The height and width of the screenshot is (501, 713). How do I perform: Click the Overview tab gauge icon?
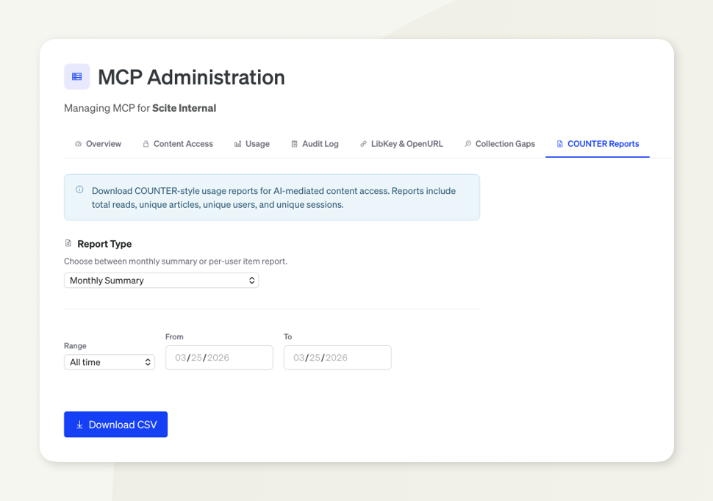tap(78, 144)
